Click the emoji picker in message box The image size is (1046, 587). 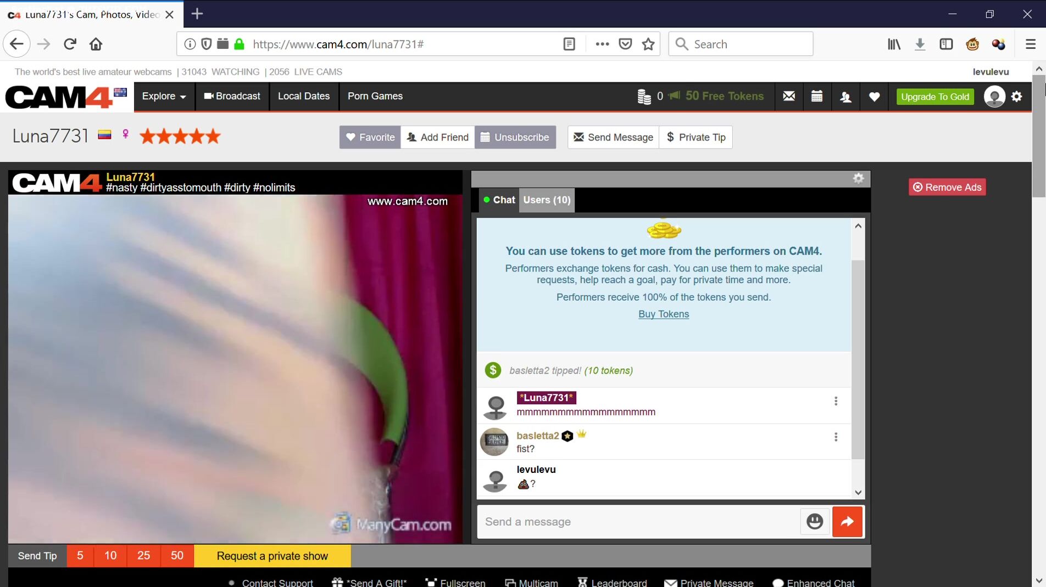(x=814, y=521)
